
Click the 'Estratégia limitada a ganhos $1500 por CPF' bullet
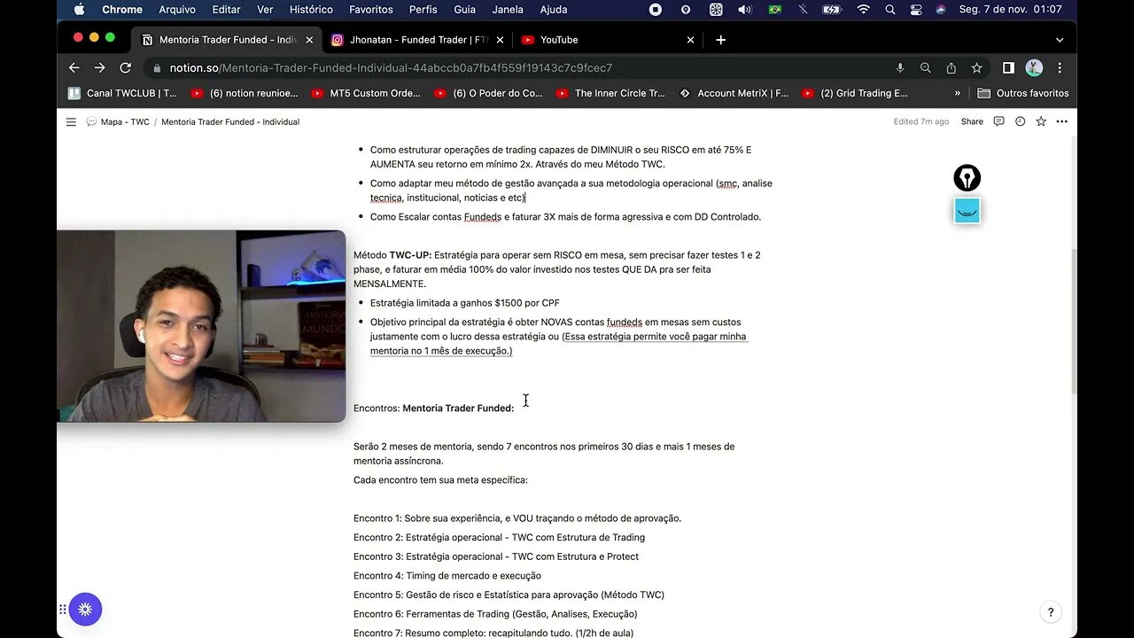point(465,303)
